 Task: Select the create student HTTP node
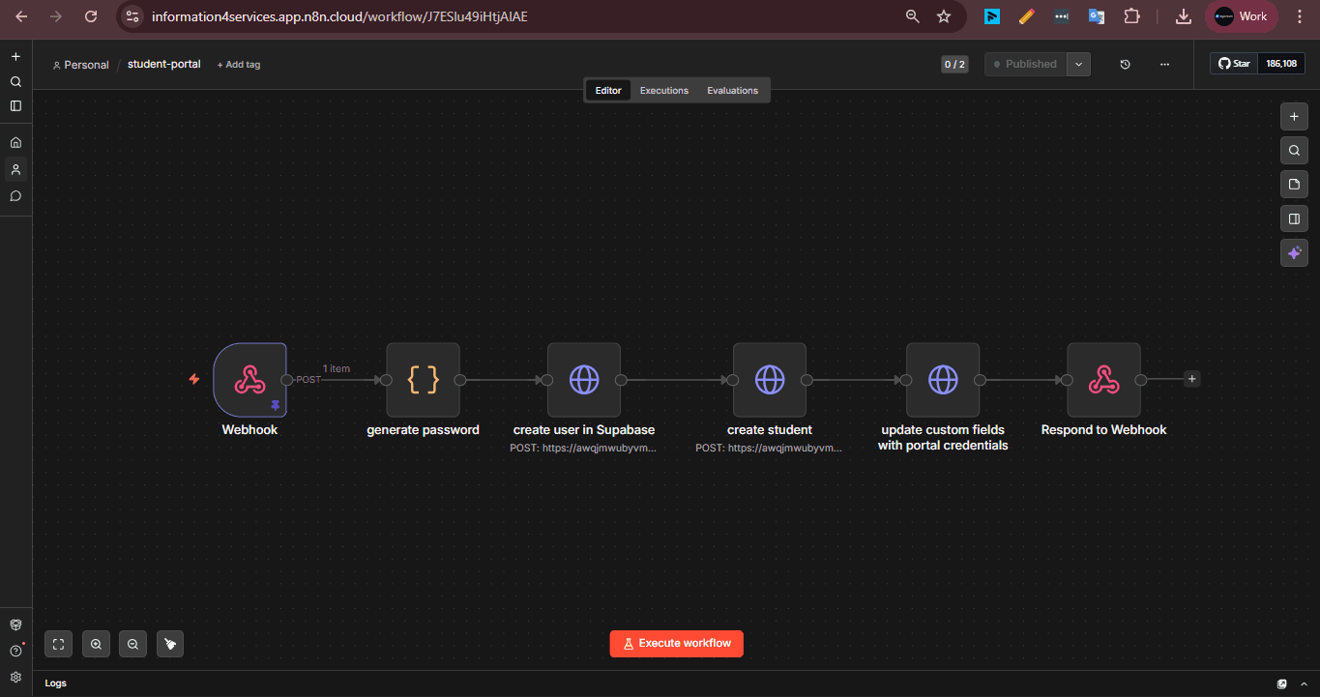770,380
